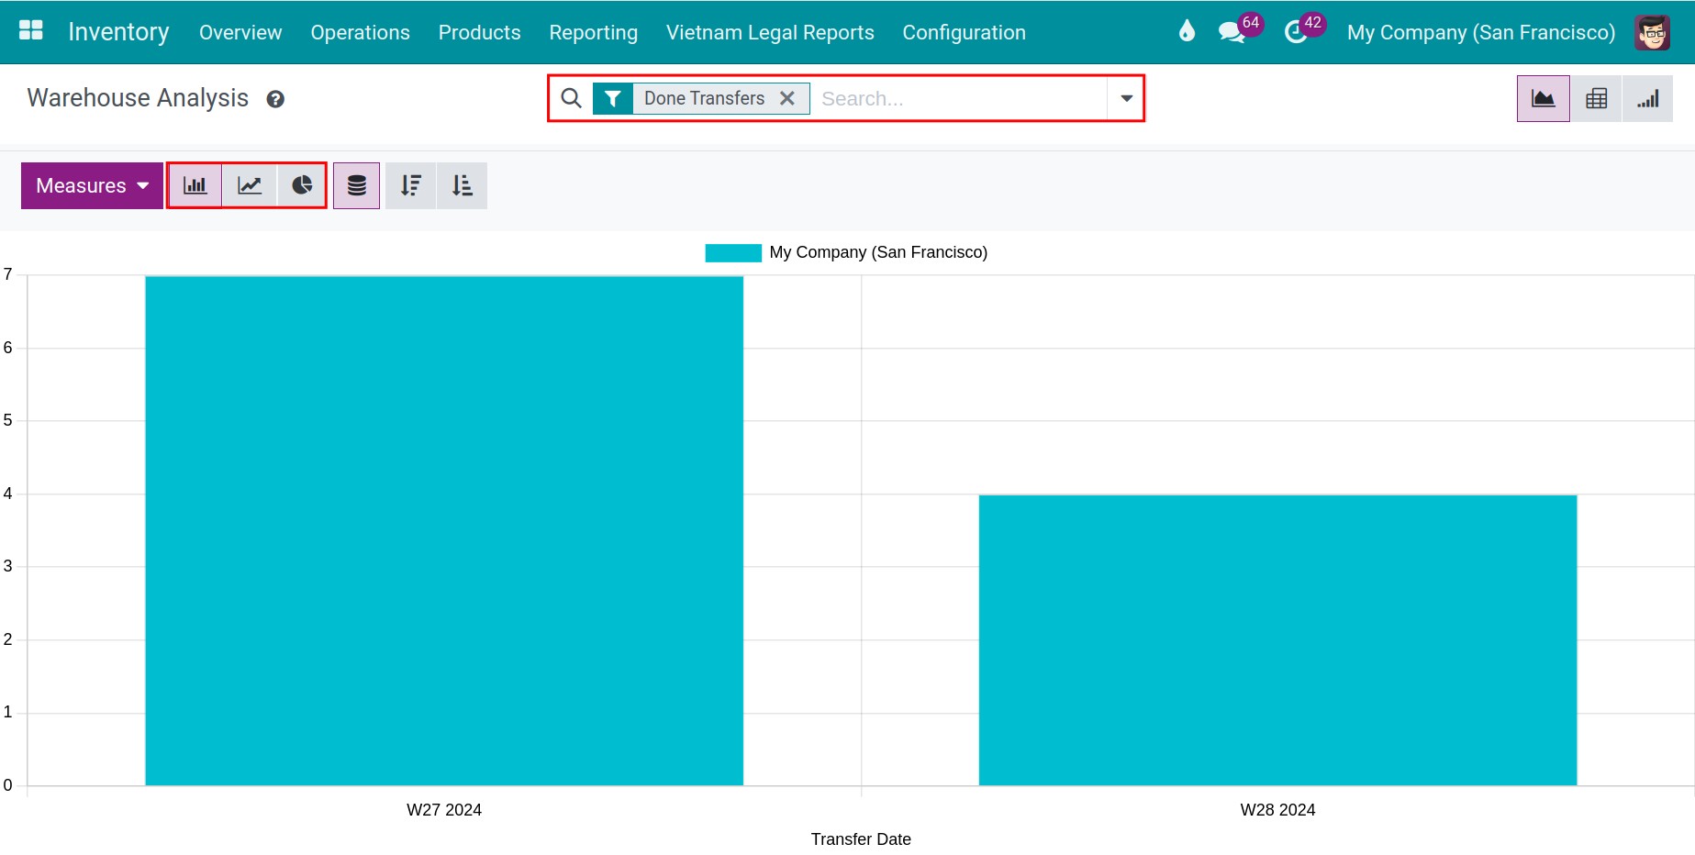Click the Transfer Date axis title

click(x=861, y=839)
